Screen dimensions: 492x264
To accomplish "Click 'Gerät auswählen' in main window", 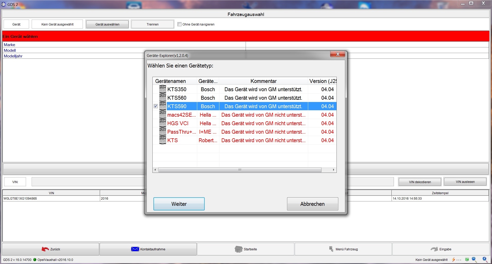I will (x=107, y=24).
